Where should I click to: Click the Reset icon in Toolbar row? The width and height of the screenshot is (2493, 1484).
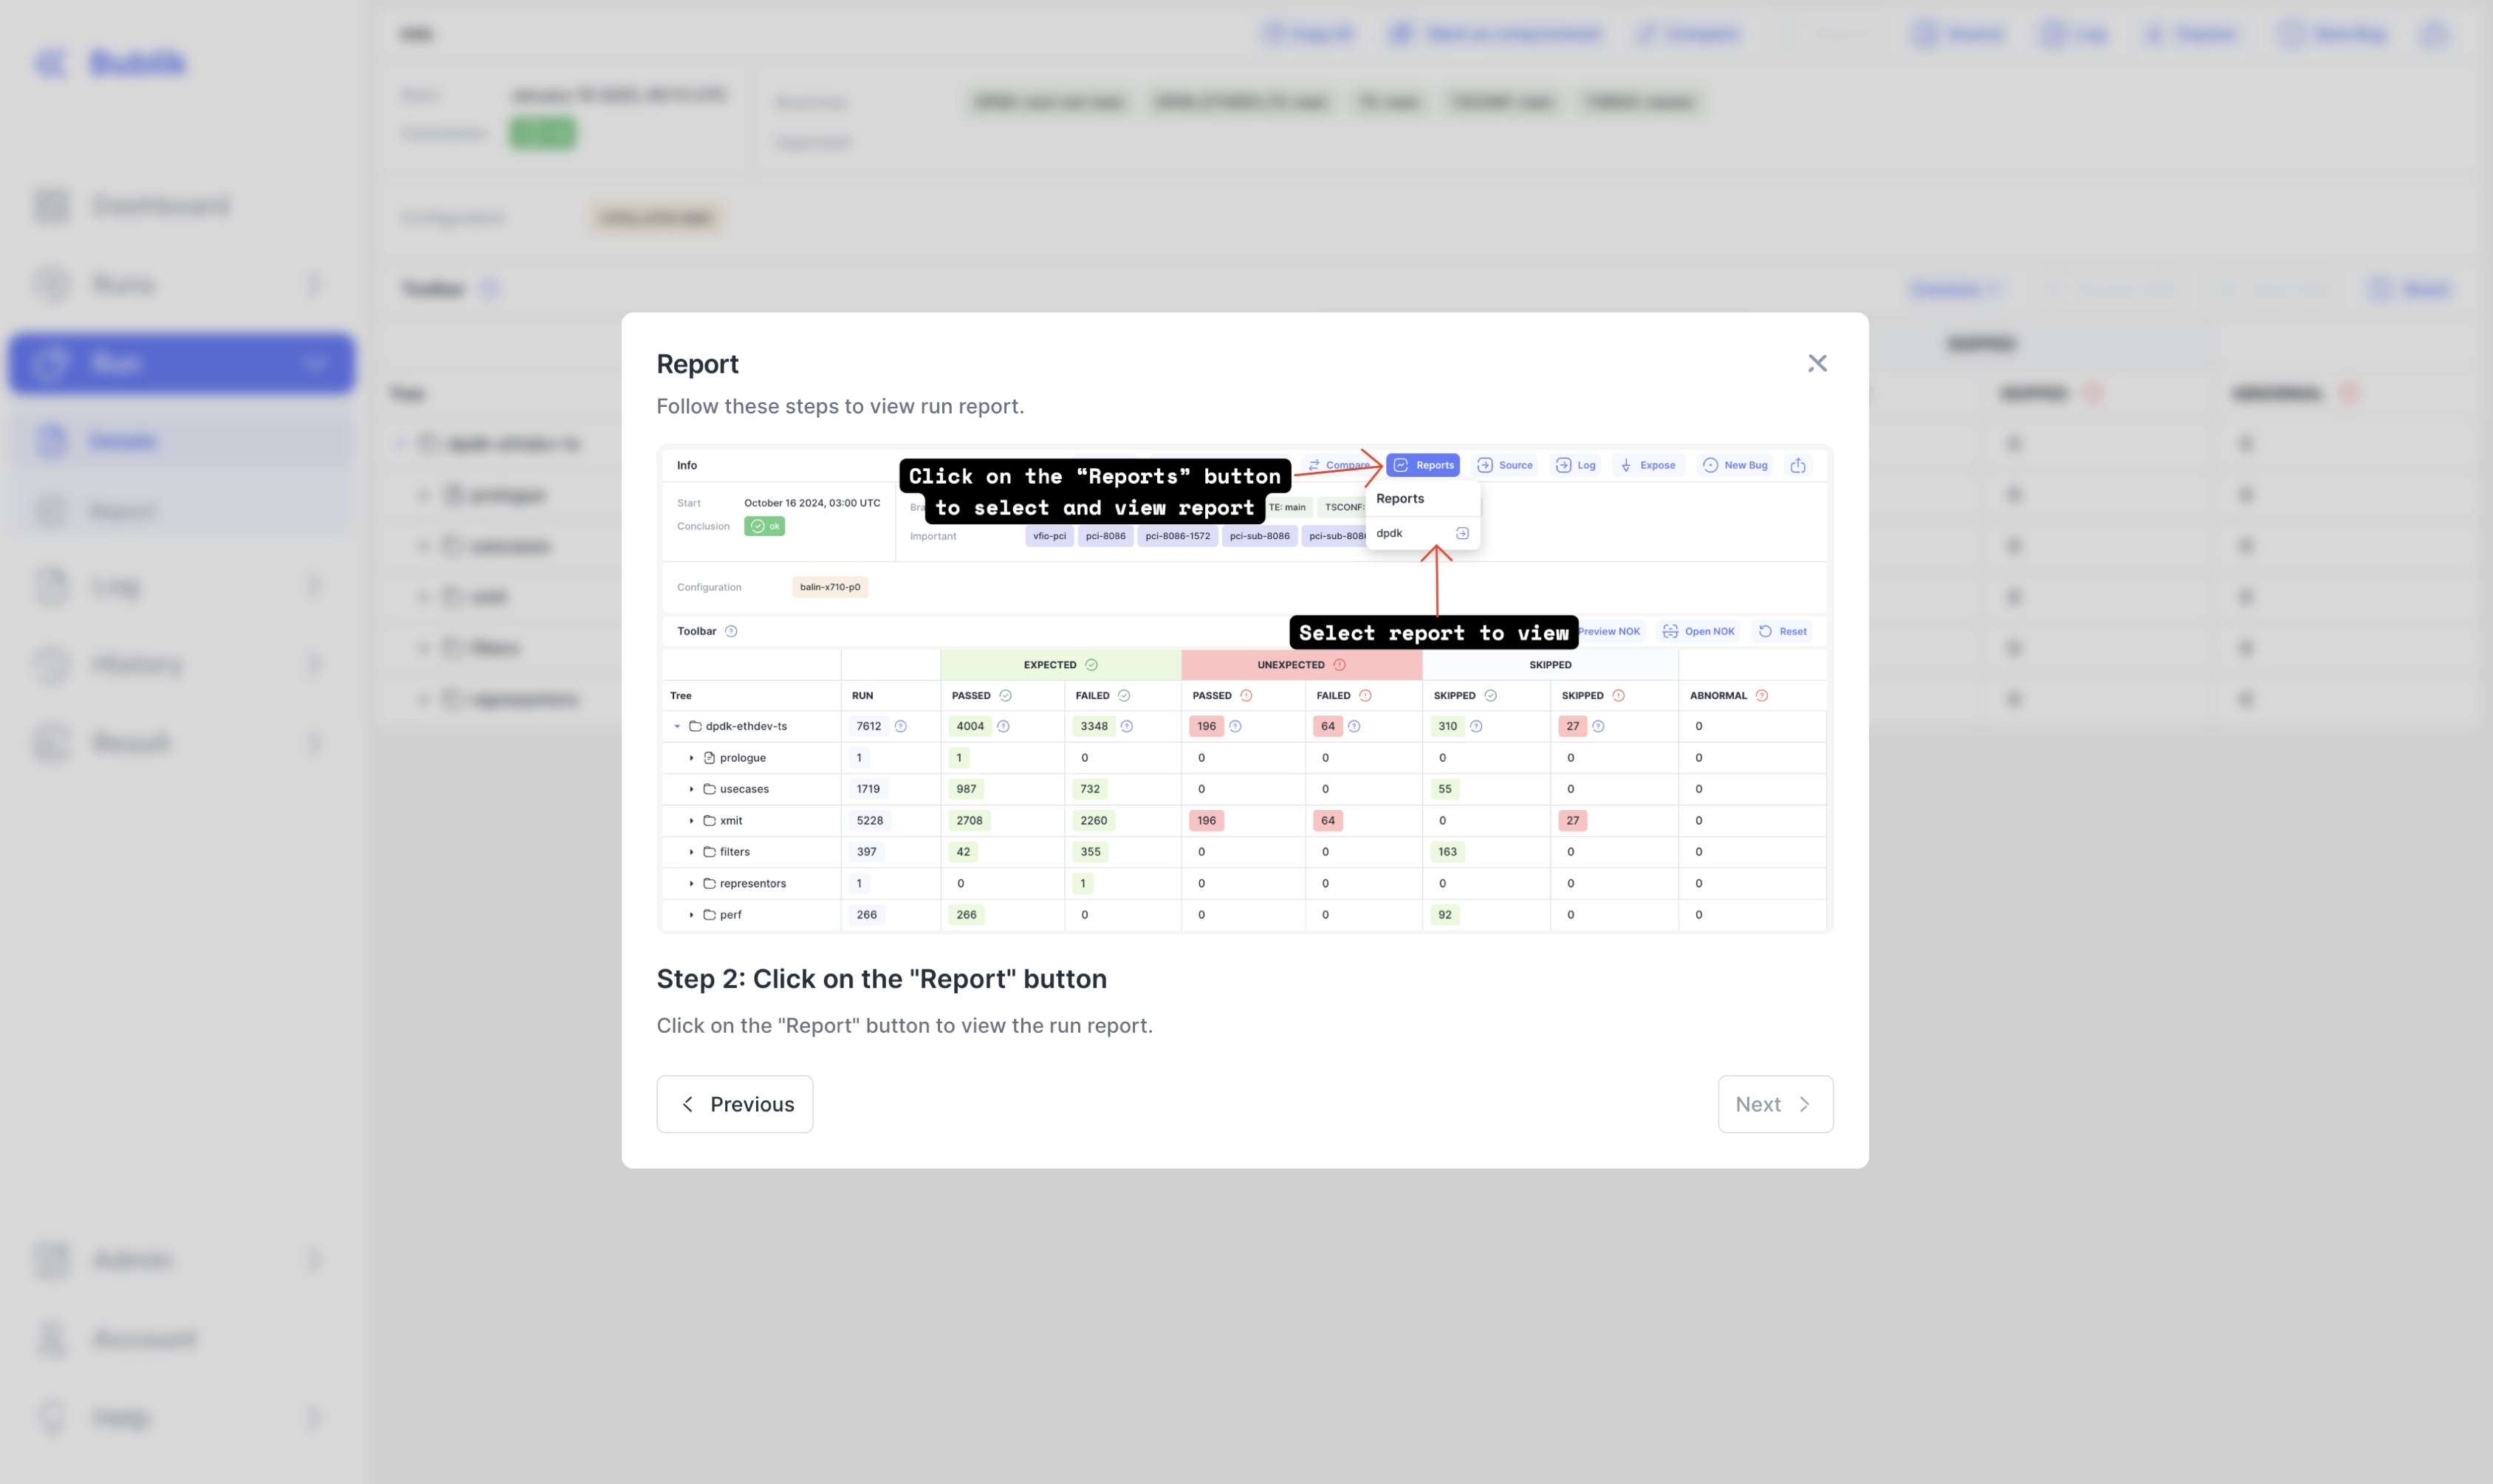1765,631
